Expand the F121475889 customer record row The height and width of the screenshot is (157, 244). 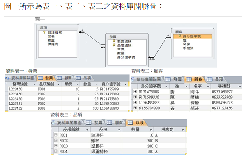pos(135,92)
